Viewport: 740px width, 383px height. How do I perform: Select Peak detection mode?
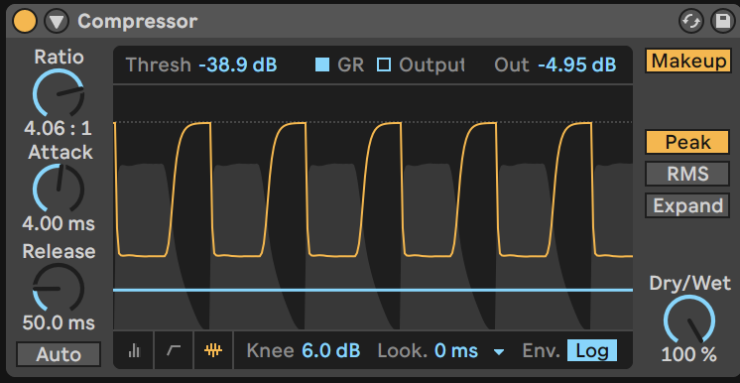687,142
